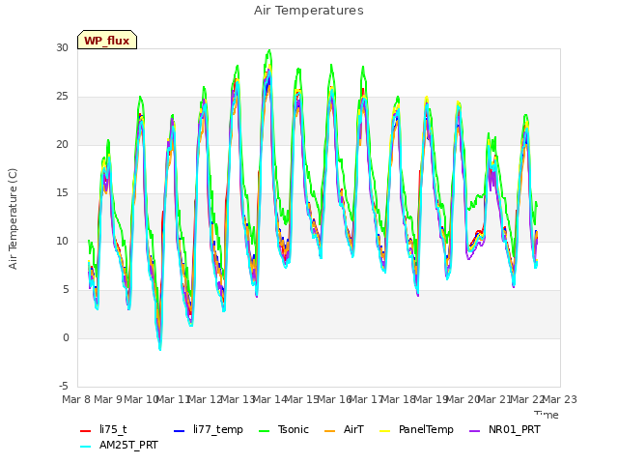Click the WP_flux annotation box
618x464 pixels.
point(107,40)
